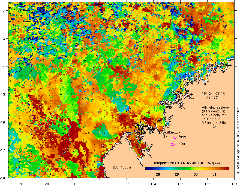Click latitude axis label -13

point(3,39)
